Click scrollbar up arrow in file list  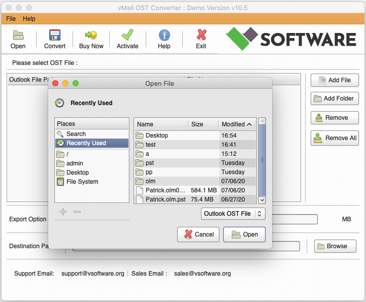tap(262, 121)
